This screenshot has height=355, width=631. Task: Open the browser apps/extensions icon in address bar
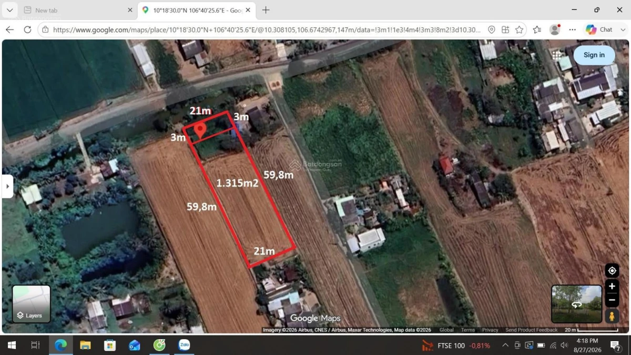pos(505,30)
